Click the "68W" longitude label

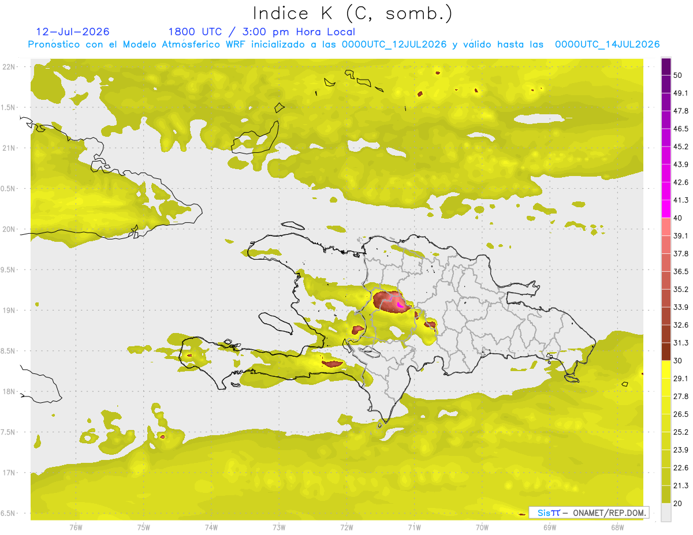coord(617,527)
